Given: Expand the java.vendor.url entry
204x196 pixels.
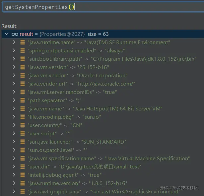Looking at the screenshot, I should pos(14,84).
